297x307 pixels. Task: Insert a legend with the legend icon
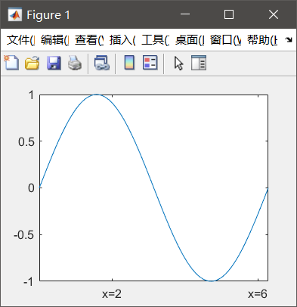[150, 63]
